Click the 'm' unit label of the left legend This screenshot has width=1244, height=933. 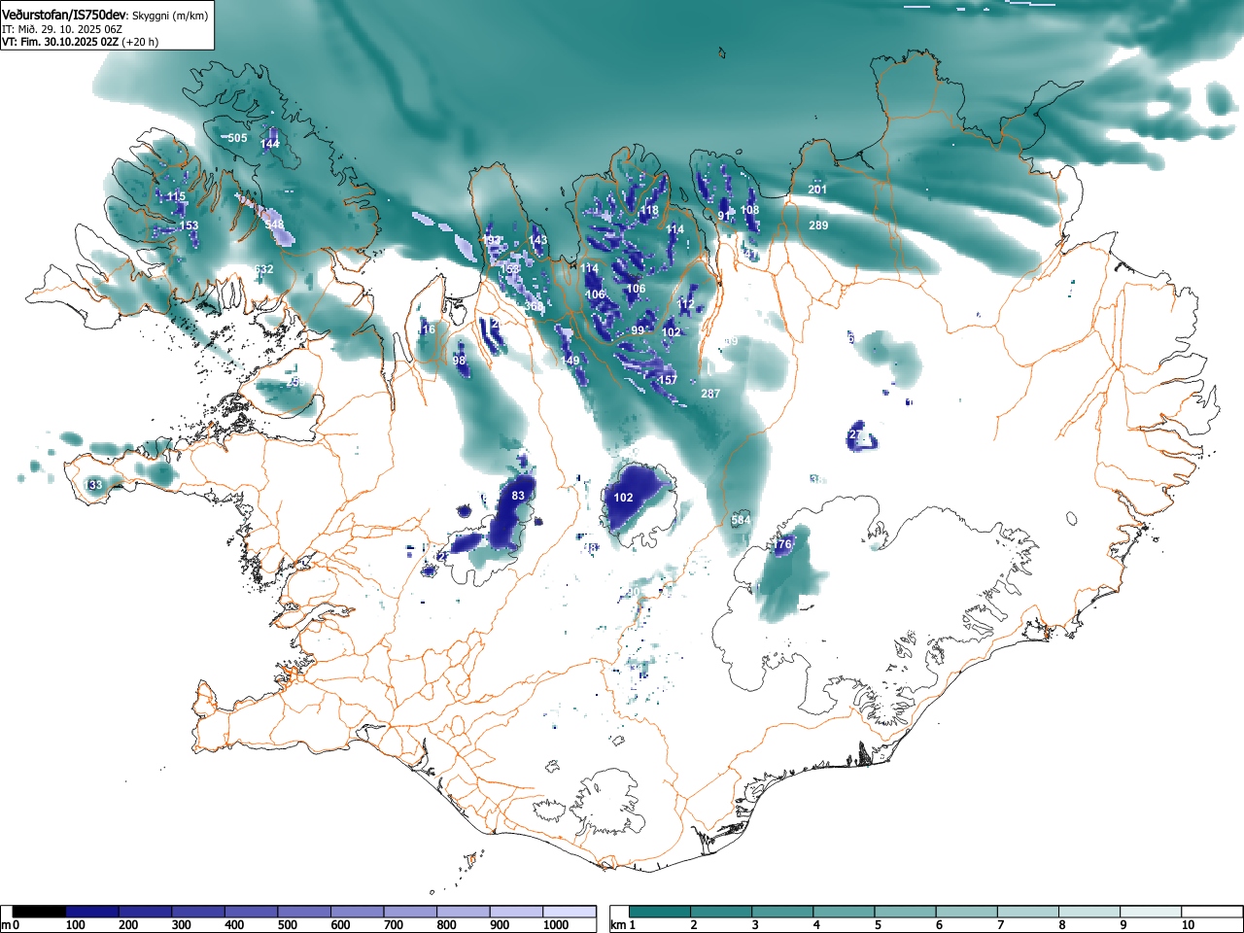(7, 925)
